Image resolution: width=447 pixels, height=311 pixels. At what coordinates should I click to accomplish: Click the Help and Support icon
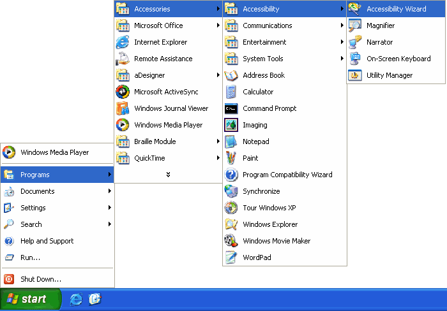pyautogui.click(x=9, y=241)
